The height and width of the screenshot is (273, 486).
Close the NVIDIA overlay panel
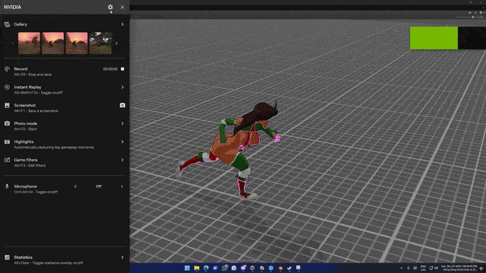tap(123, 7)
